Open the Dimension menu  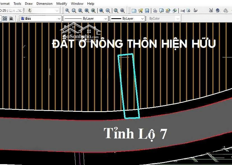[44, 4]
